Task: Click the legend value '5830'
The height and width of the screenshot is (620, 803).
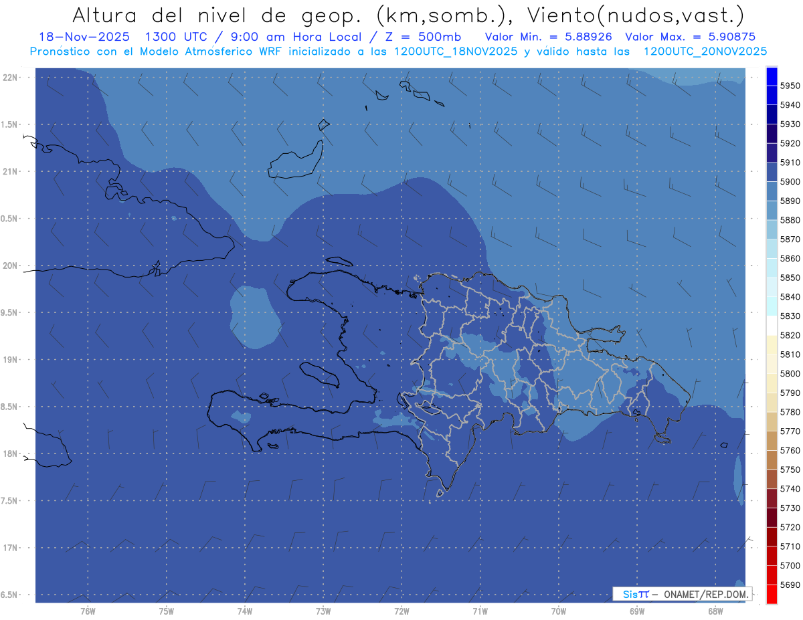Action: (x=790, y=316)
